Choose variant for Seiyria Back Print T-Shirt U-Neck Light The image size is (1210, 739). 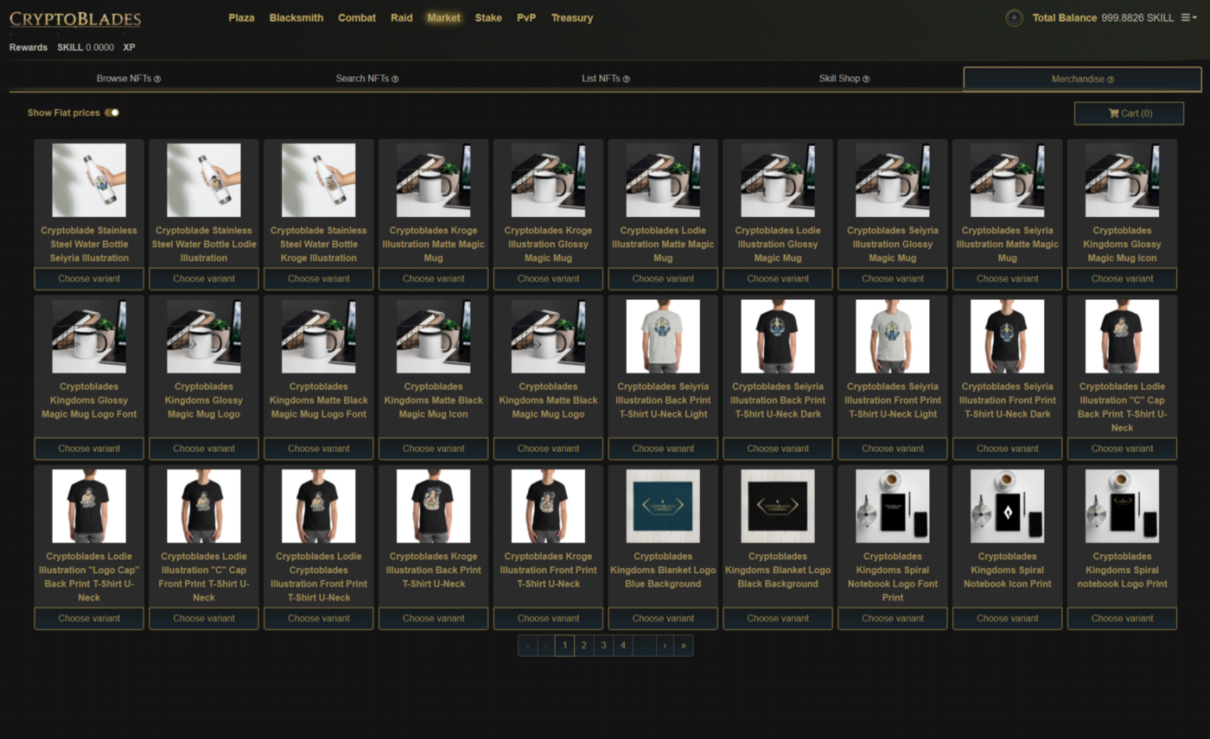[x=663, y=449]
